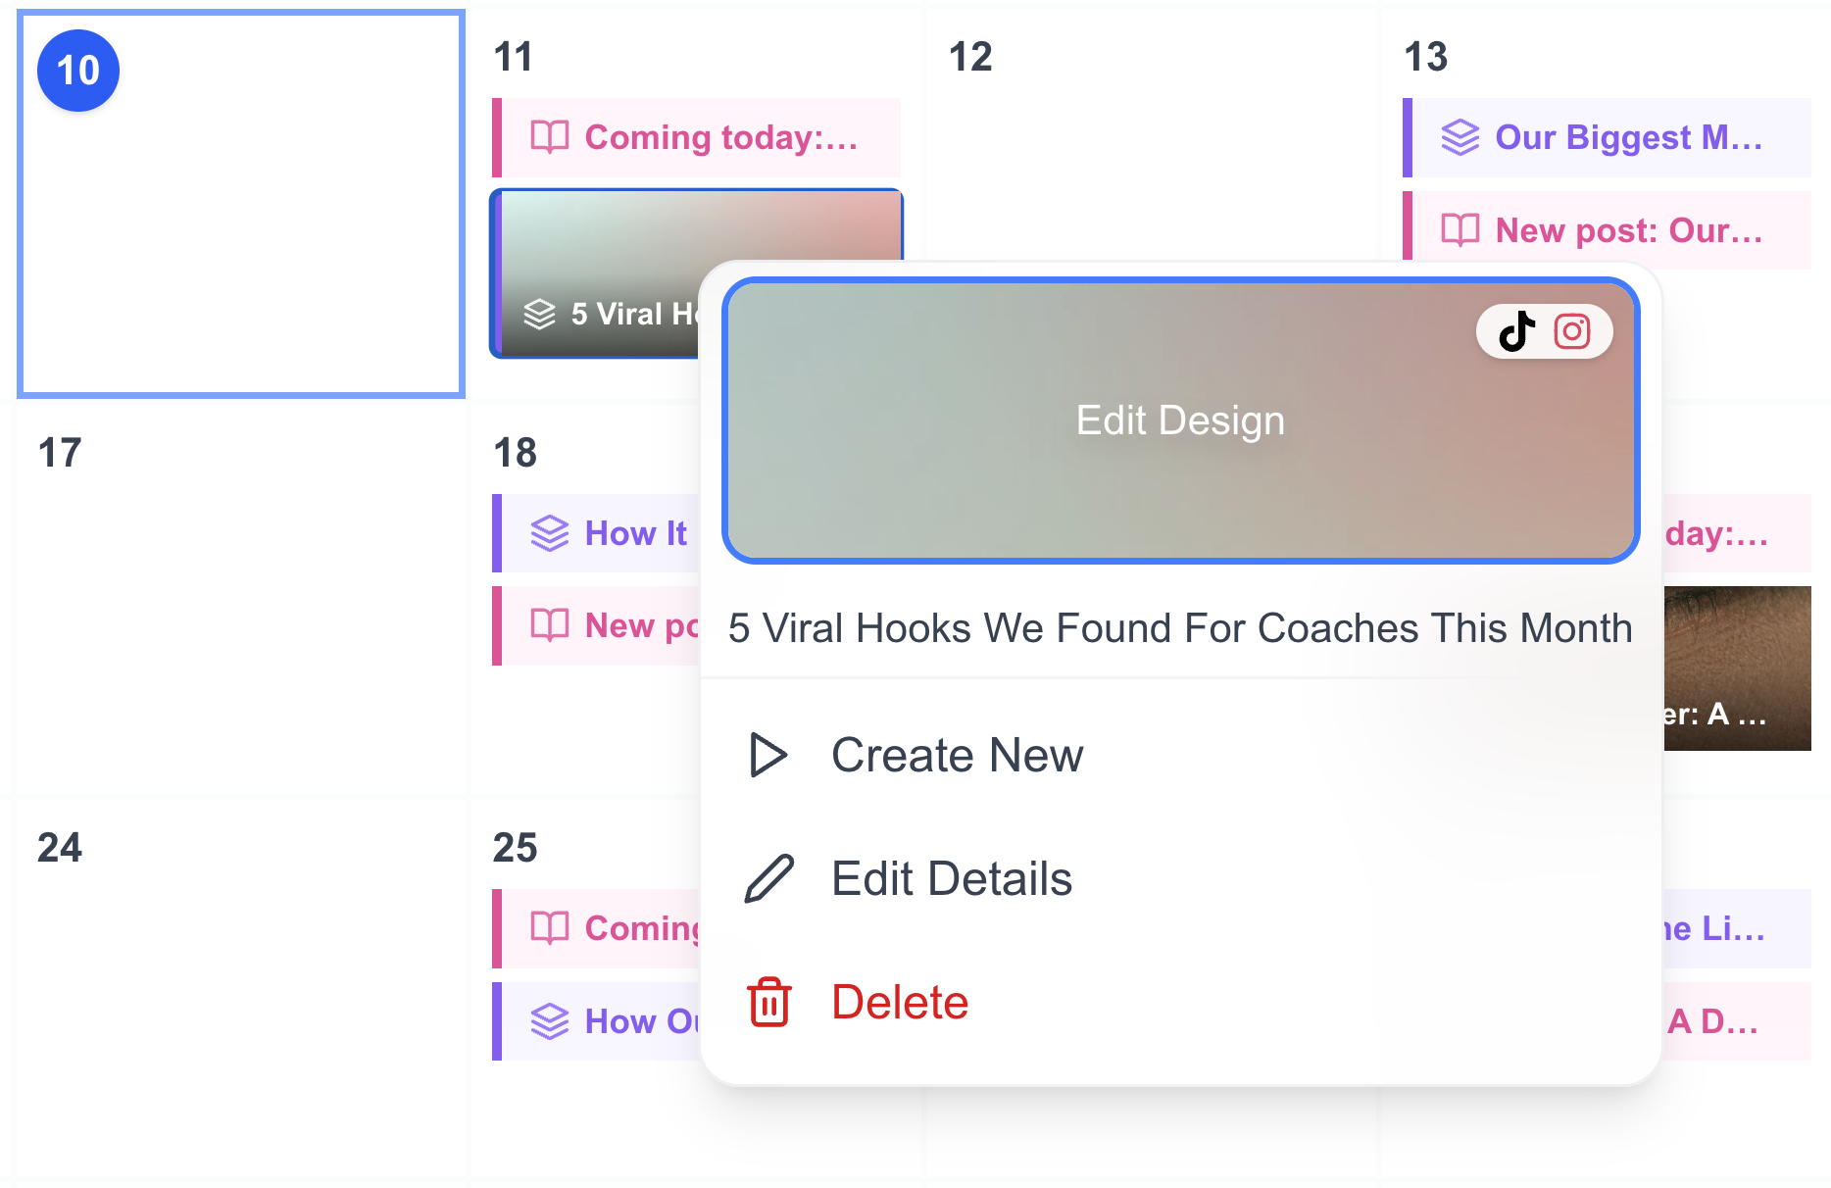Click the TikTok icon on the preview
This screenshot has width=1831, height=1188.
(1517, 331)
